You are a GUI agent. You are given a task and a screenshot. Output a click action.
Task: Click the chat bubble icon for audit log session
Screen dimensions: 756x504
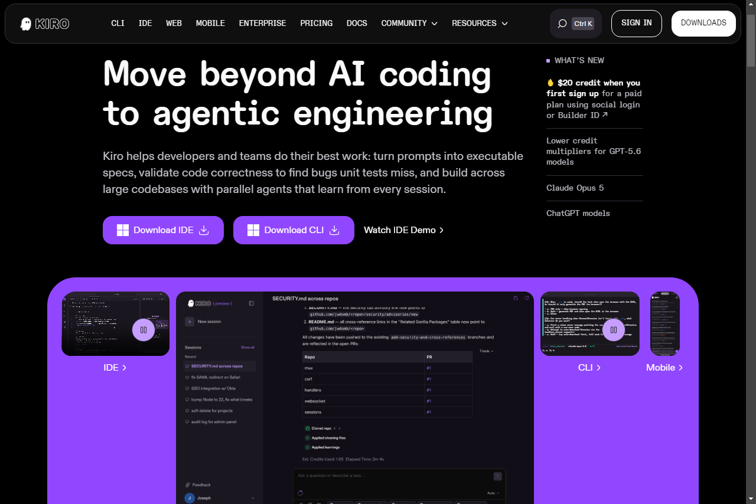[x=187, y=422]
